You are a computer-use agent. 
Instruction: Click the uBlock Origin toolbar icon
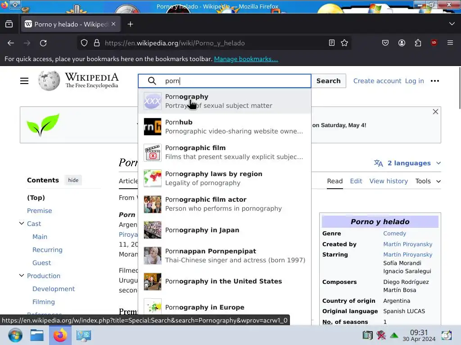tap(434, 43)
